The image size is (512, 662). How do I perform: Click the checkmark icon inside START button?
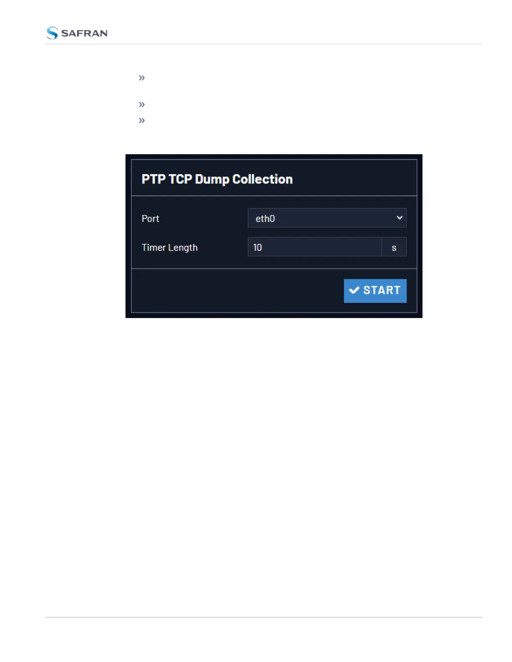[x=354, y=290]
